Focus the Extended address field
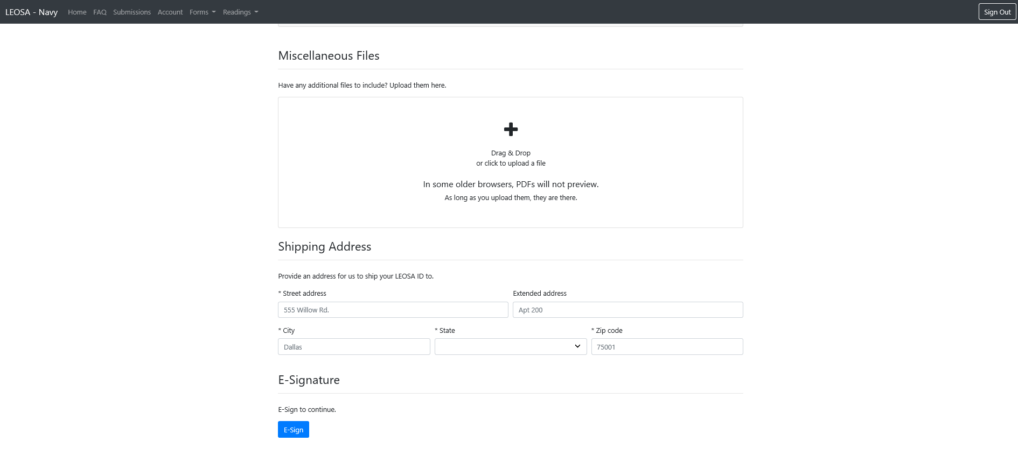Screen dimensions: 1018x470 pos(627,310)
